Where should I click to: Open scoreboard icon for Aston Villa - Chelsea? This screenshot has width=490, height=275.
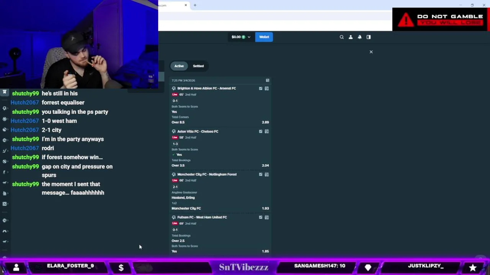pyautogui.click(x=267, y=131)
